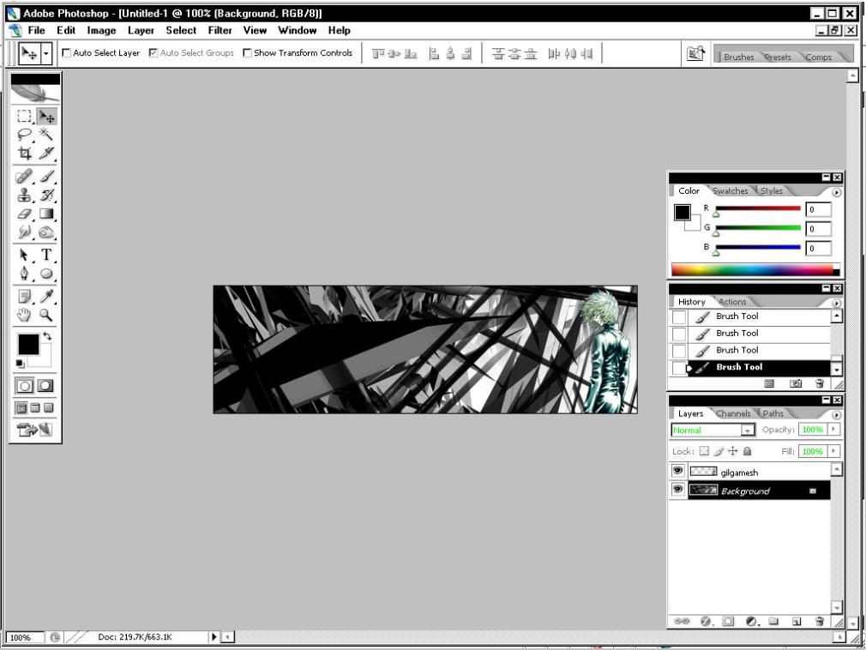Open the Layer menu
Screen dimensions: 866x650
(x=141, y=30)
